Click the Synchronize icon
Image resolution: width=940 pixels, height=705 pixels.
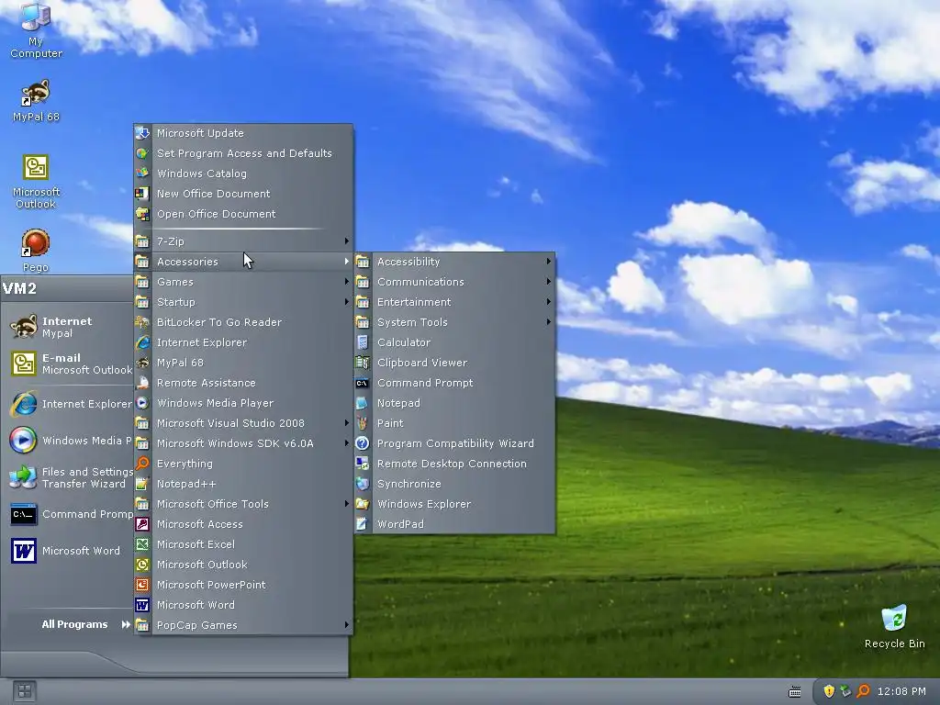[362, 484]
